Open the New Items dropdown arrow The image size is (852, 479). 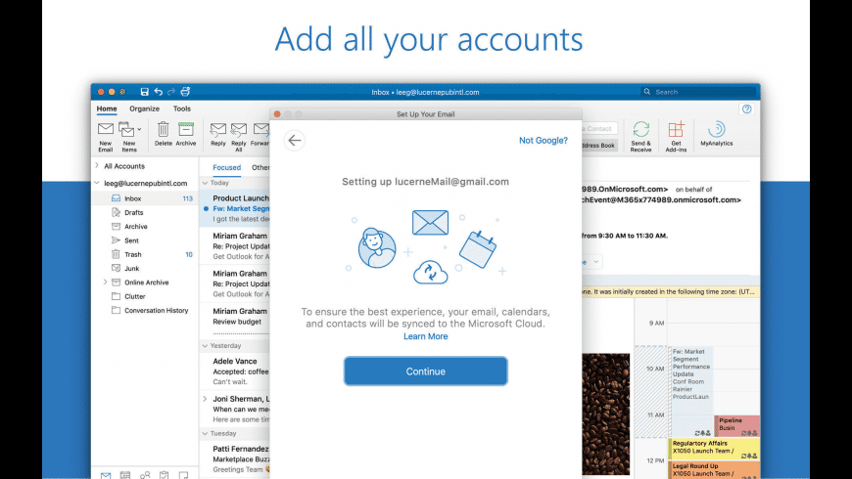tap(139, 129)
